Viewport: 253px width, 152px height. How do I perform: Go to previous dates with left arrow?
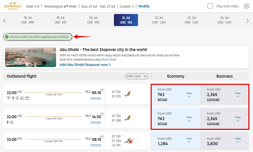(x=4, y=21)
